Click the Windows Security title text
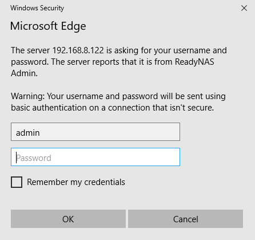 pos(37,8)
